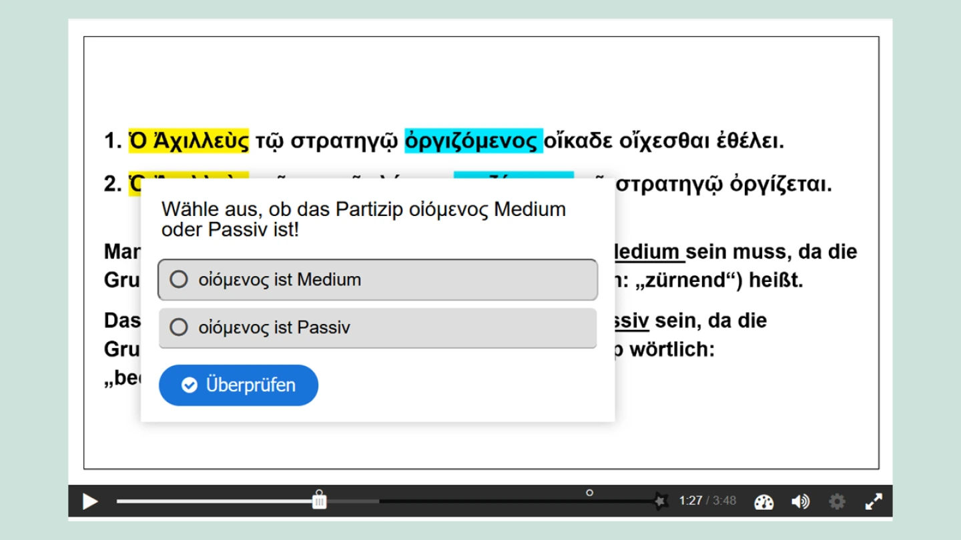Click the seek bar handle
Screen dimensions: 961x540
pos(320,501)
